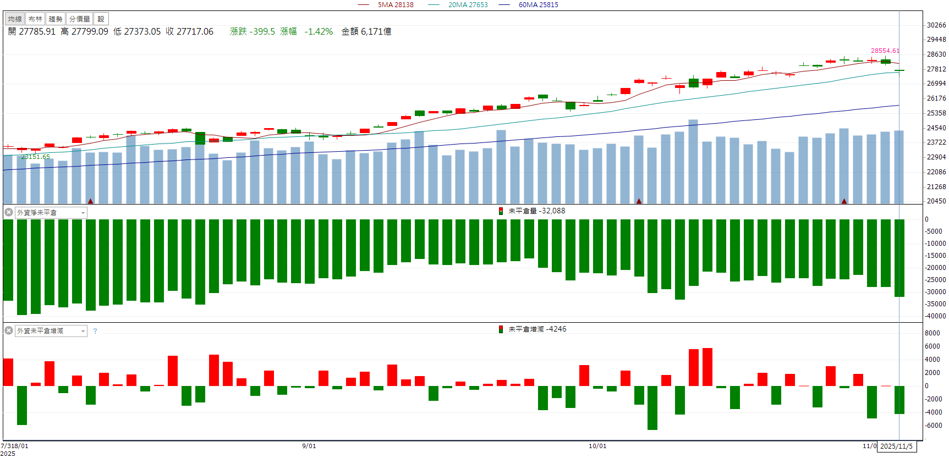Click the 9/01 date axis label
Viewport: 949px width, 458px height.
[309, 446]
